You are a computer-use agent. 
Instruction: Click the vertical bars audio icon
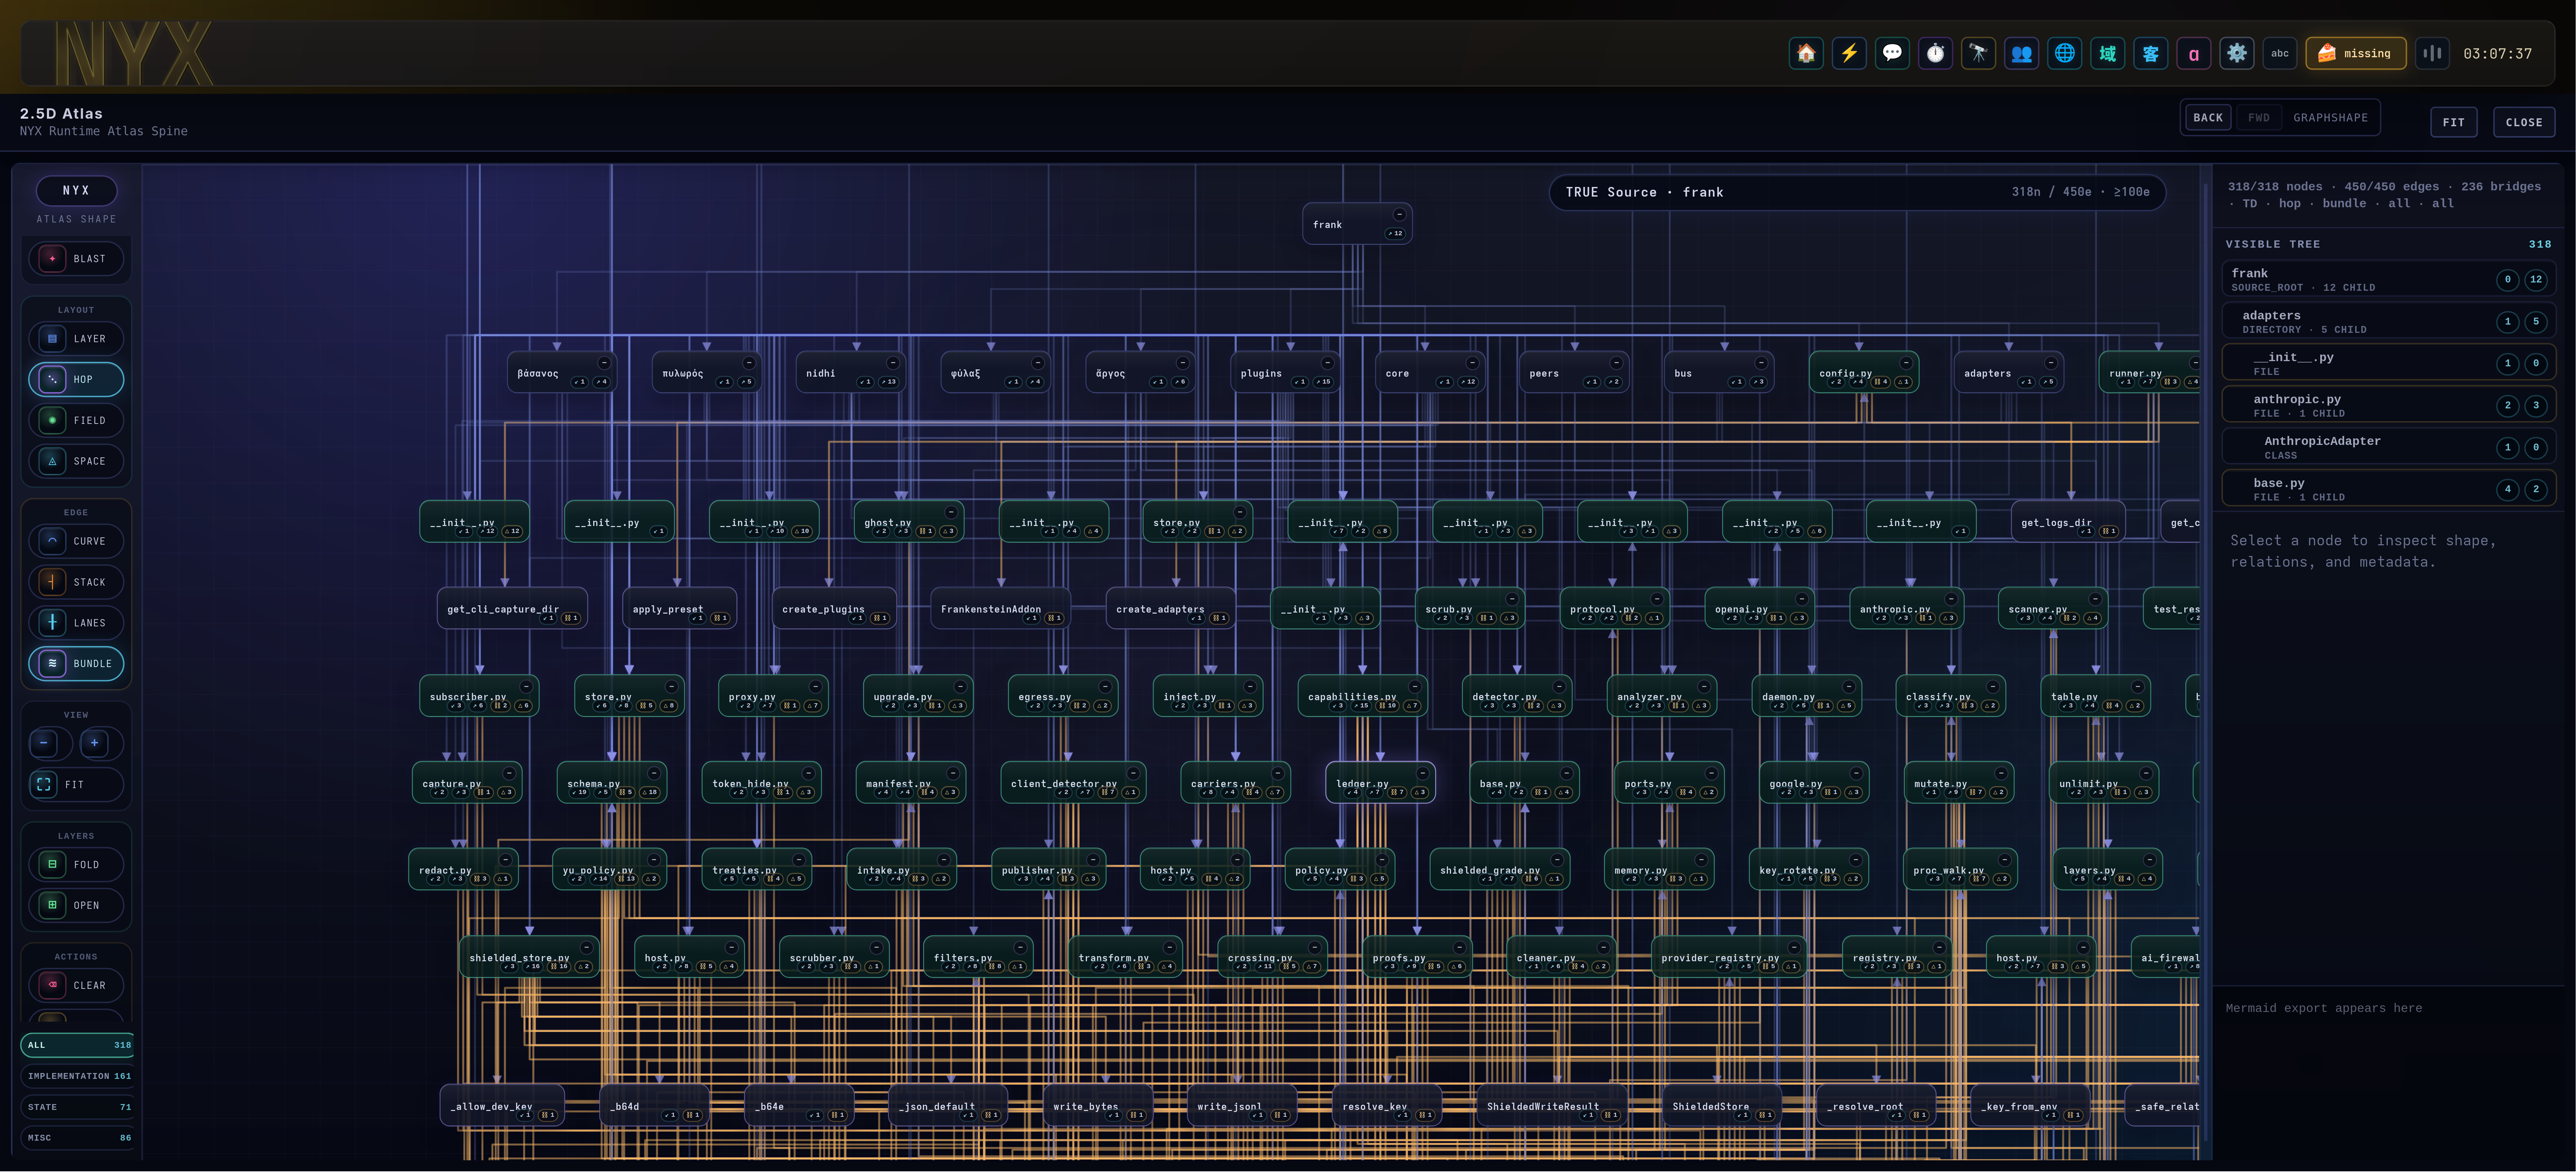click(2432, 53)
